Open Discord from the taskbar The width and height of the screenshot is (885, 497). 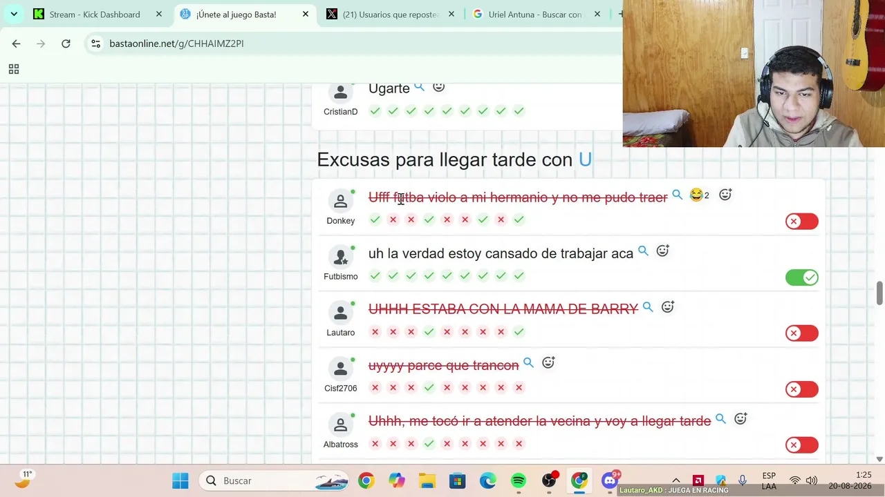(610, 480)
